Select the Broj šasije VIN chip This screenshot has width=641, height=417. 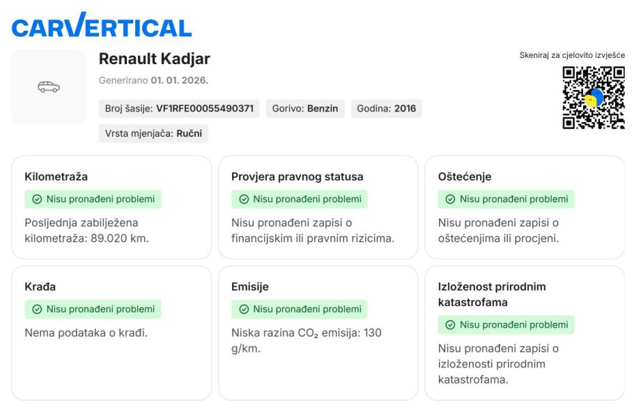[179, 109]
